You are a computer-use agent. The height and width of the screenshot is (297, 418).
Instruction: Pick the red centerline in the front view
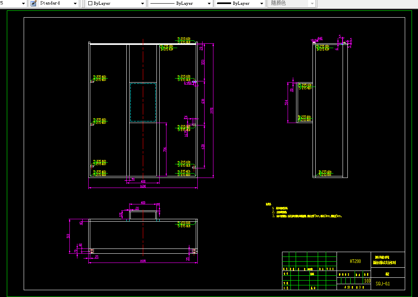(x=143, y=109)
